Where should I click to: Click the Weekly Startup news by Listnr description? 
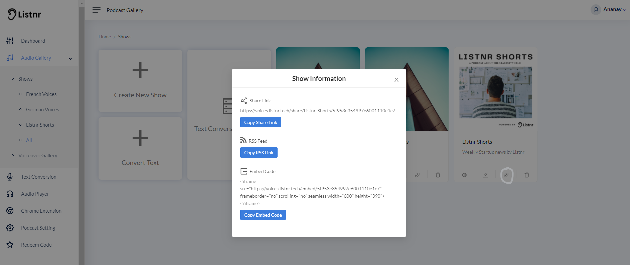point(493,152)
